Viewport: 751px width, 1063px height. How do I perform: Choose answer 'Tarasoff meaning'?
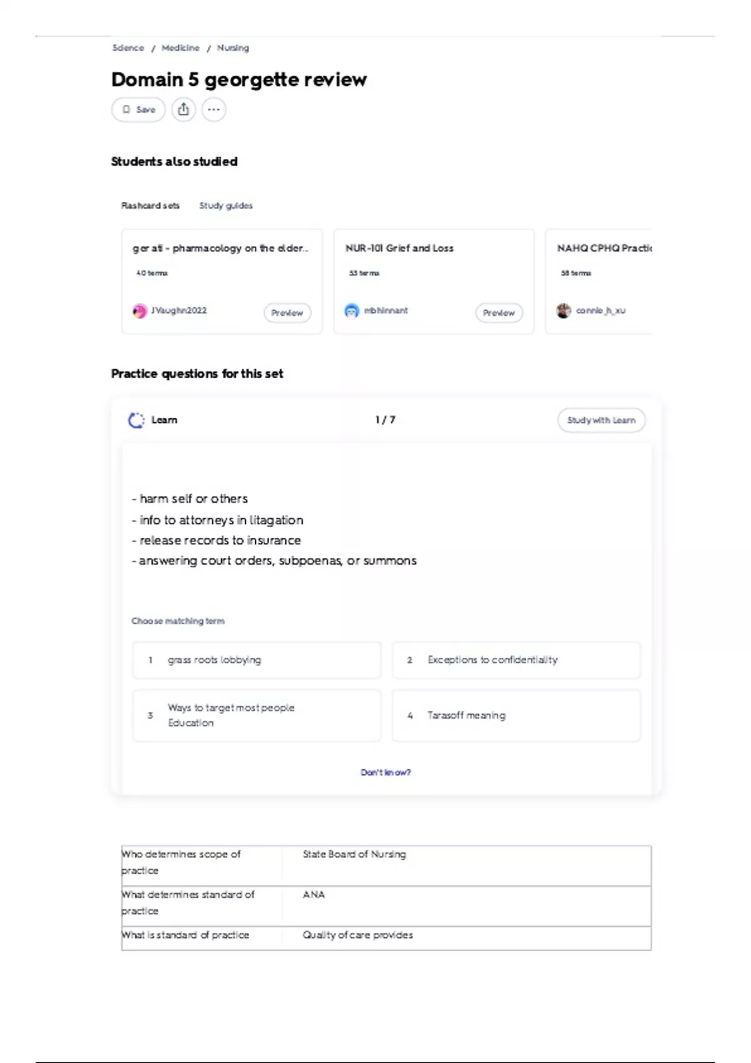tap(516, 715)
